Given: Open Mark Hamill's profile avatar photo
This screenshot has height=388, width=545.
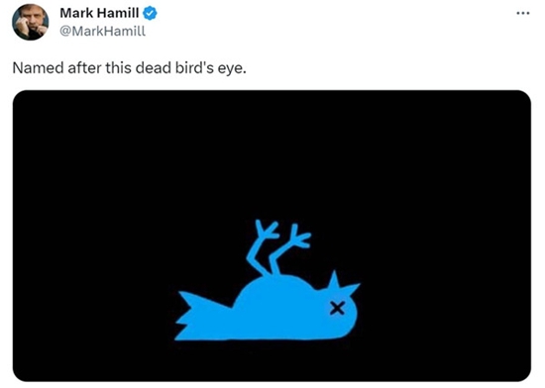Looking at the screenshot, I should coord(31,22).
